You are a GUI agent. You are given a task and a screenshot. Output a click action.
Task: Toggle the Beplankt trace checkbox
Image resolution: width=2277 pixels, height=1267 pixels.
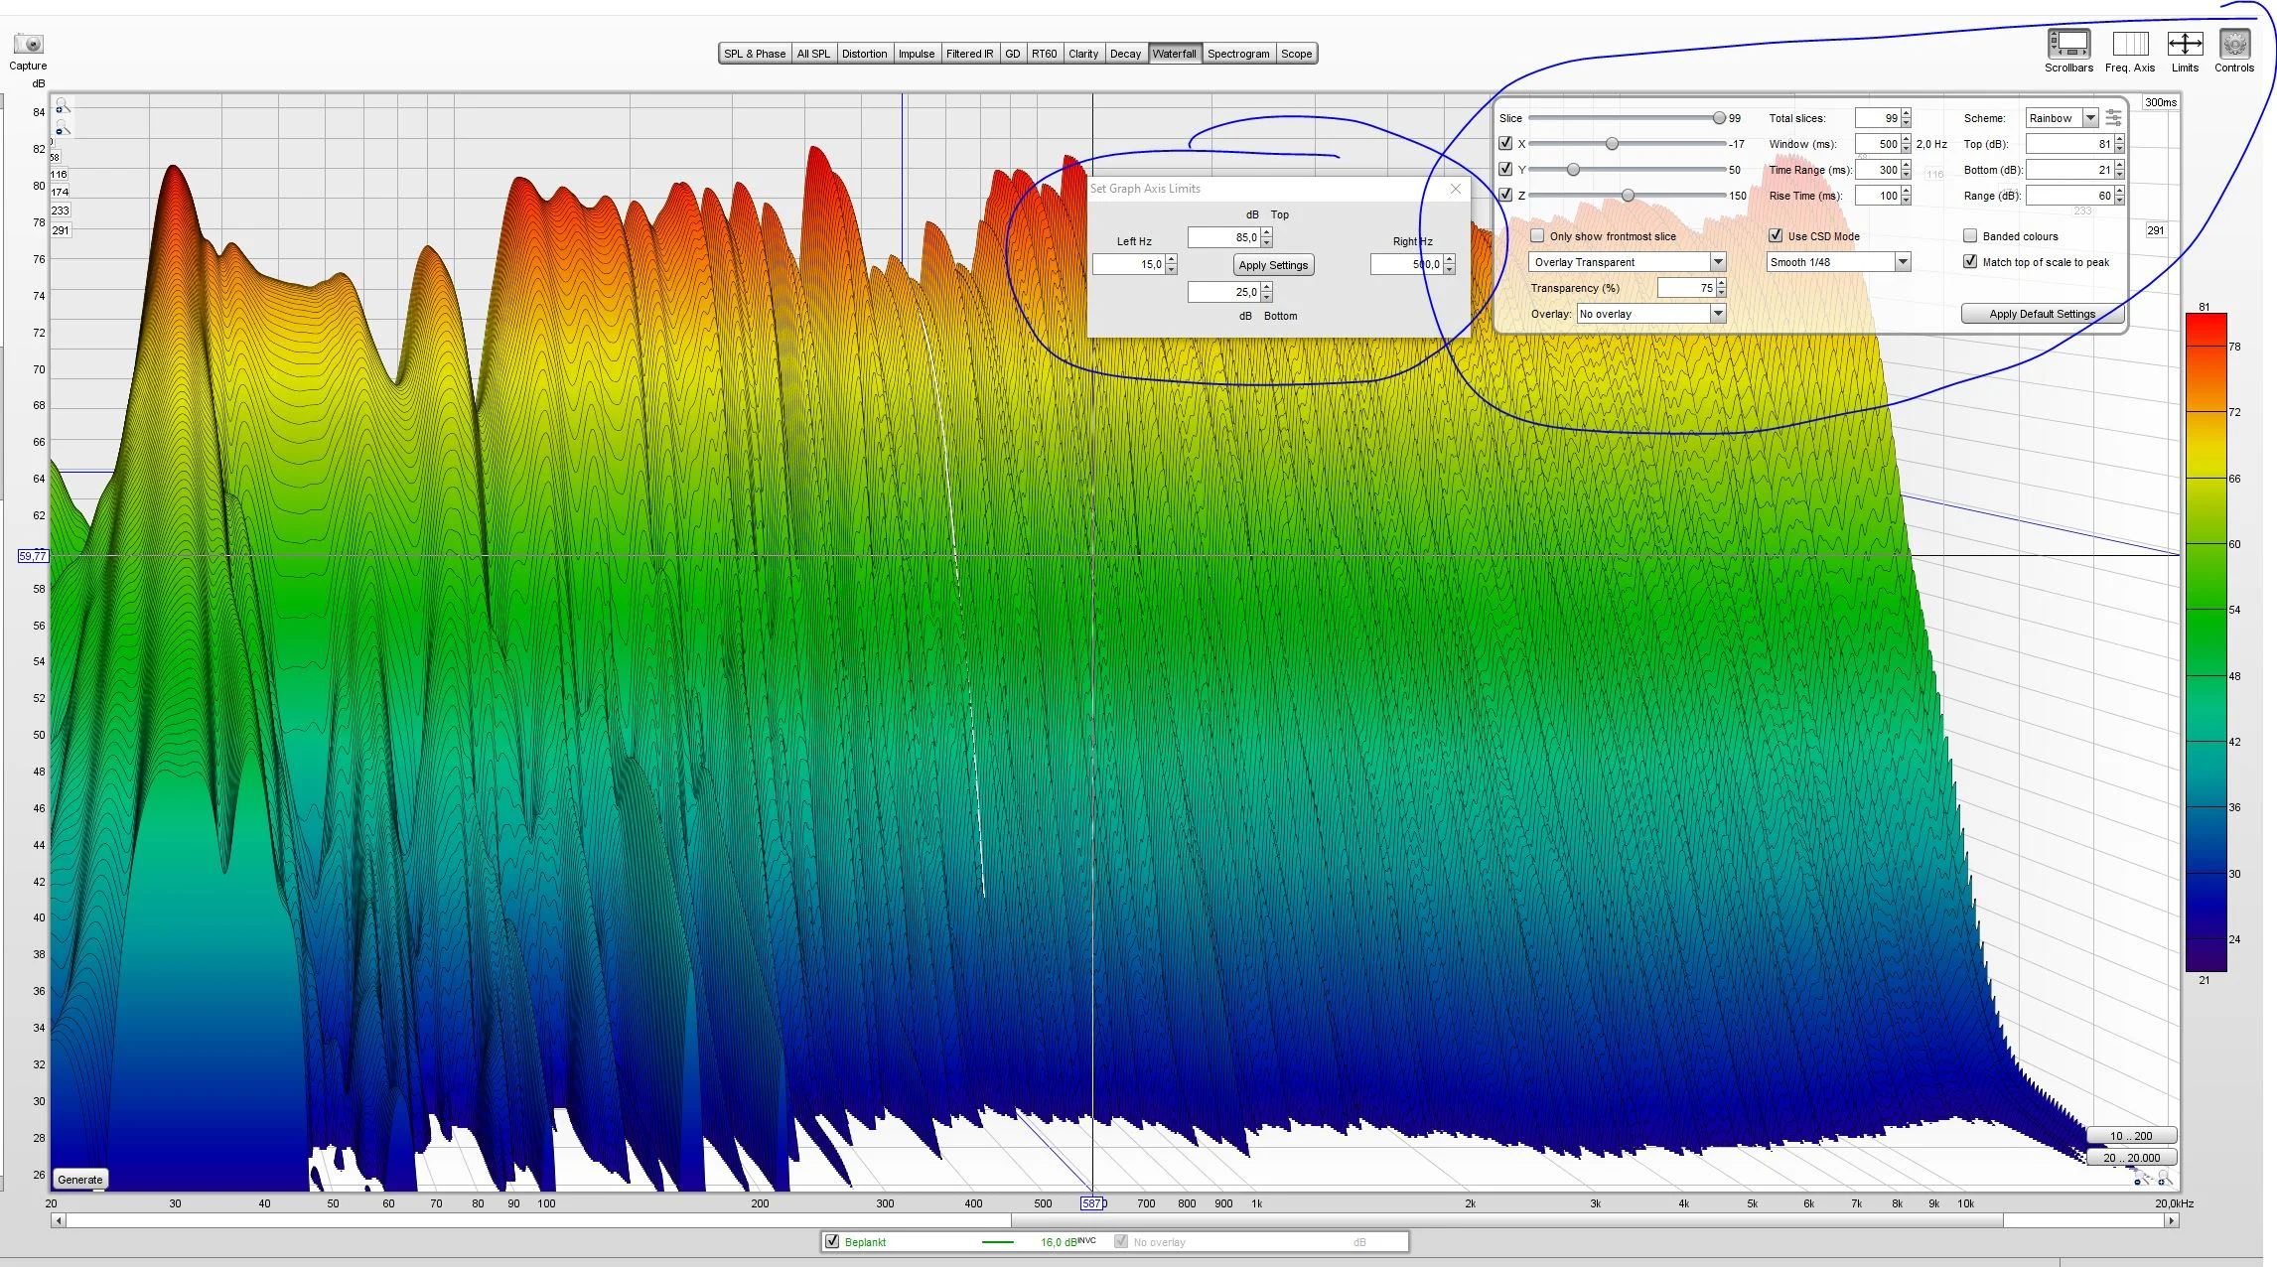coord(832,1242)
